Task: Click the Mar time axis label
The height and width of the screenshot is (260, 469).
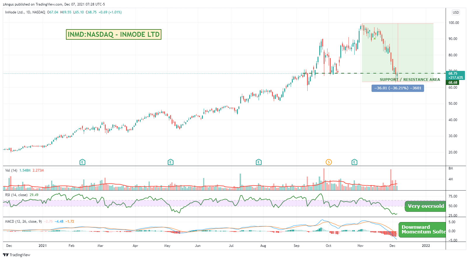Action: coord(100,246)
